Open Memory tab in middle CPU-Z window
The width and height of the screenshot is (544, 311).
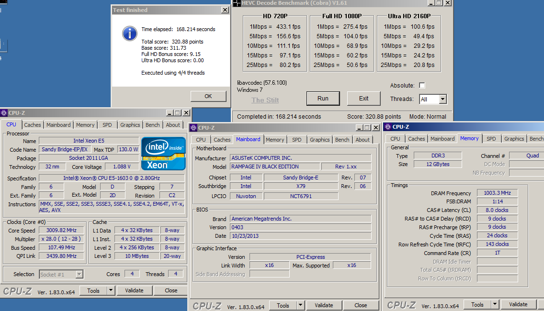[275, 139]
